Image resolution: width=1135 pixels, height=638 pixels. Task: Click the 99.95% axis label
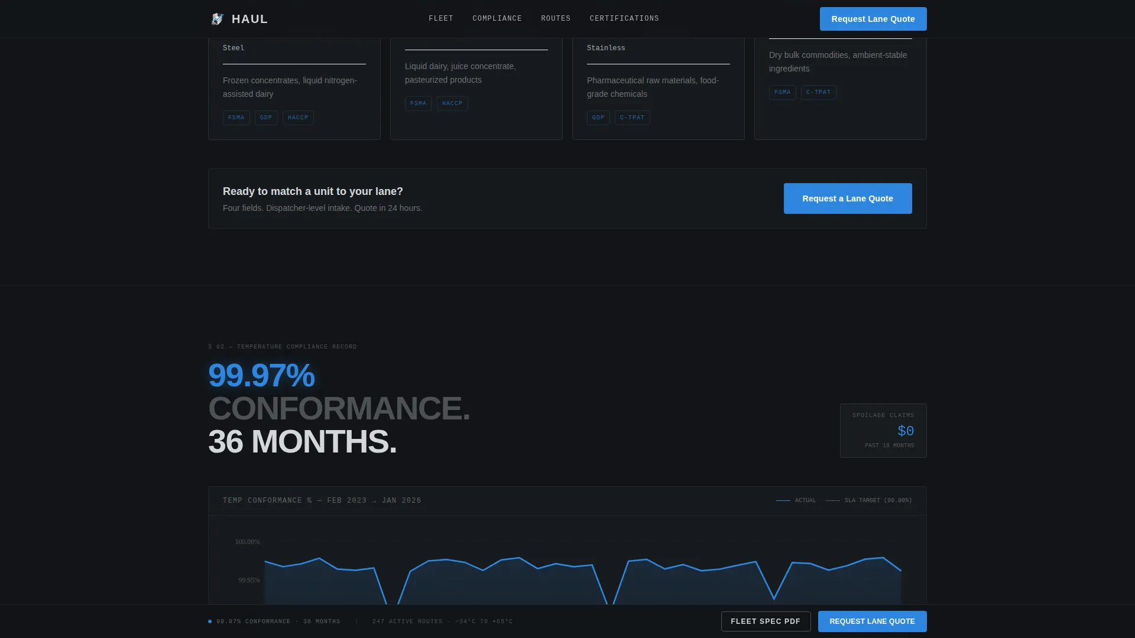(x=249, y=580)
